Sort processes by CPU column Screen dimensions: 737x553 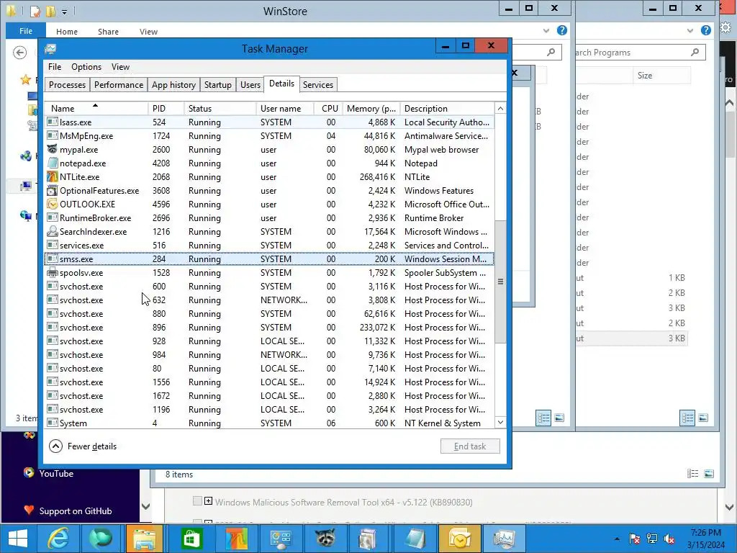329,109
